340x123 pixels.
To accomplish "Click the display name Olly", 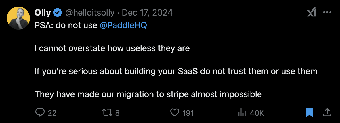I will (x=43, y=13).
